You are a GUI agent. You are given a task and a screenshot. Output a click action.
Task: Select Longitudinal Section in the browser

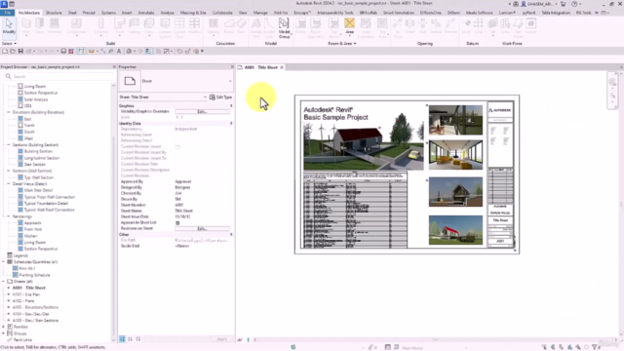pyautogui.click(x=42, y=158)
